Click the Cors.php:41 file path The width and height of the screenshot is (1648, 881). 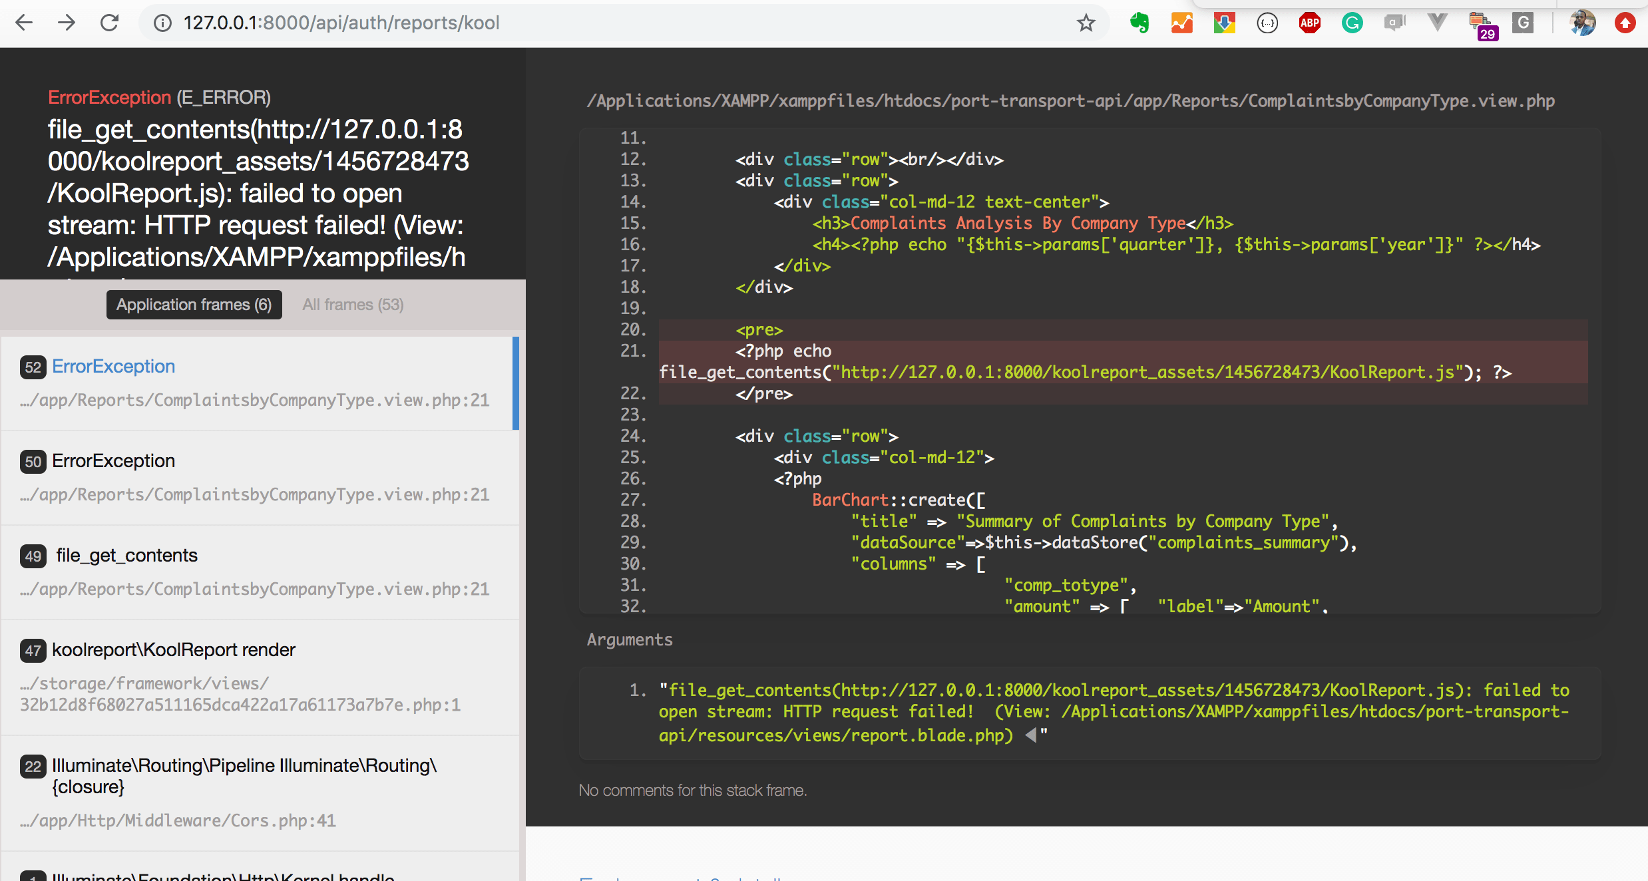pyautogui.click(x=178, y=820)
